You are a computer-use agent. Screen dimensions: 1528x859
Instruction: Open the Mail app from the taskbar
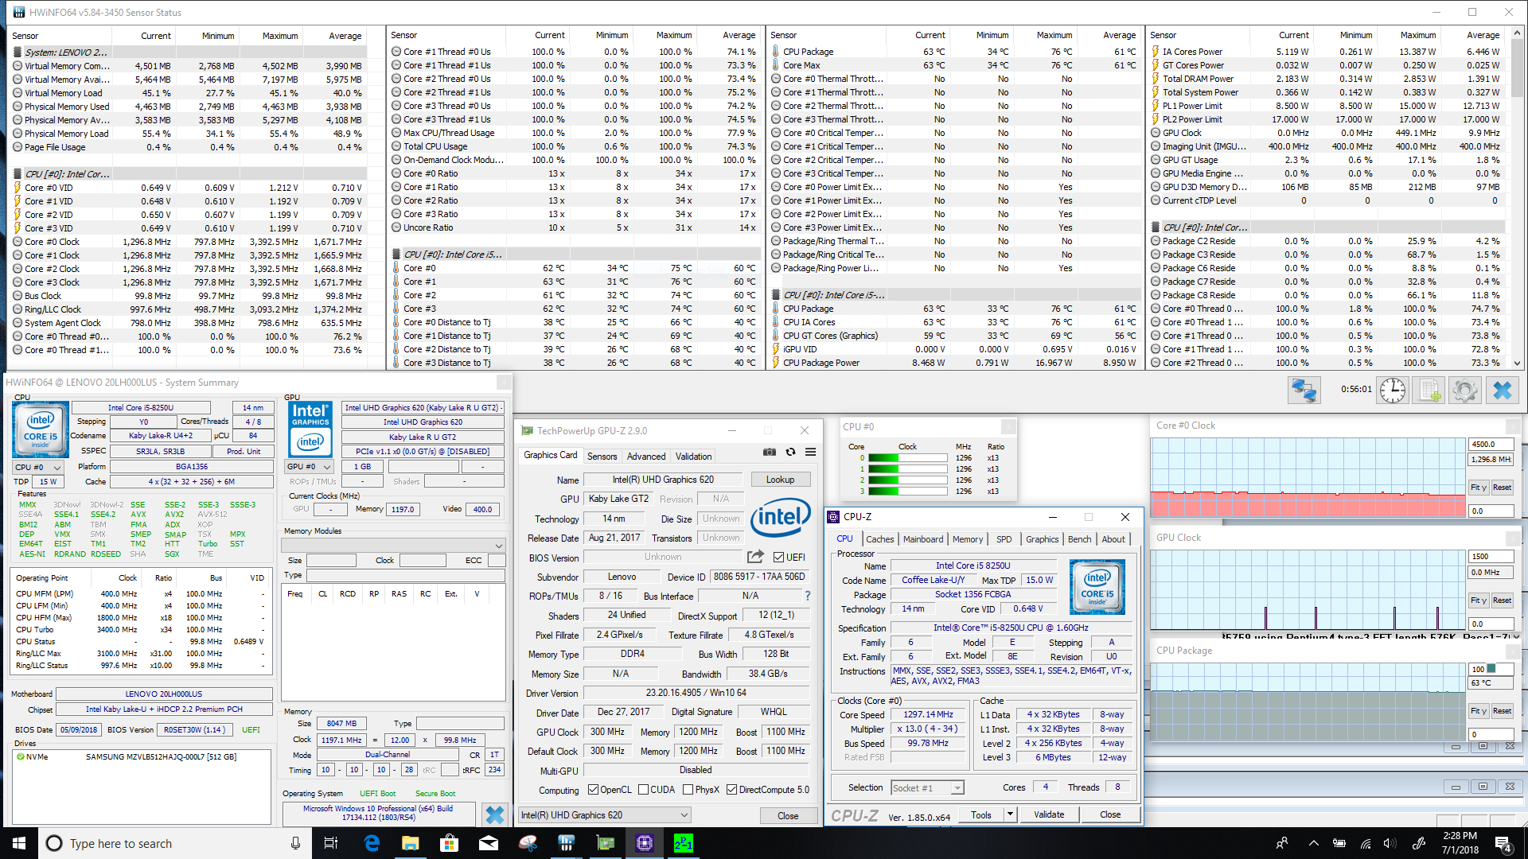pyautogui.click(x=488, y=843)
